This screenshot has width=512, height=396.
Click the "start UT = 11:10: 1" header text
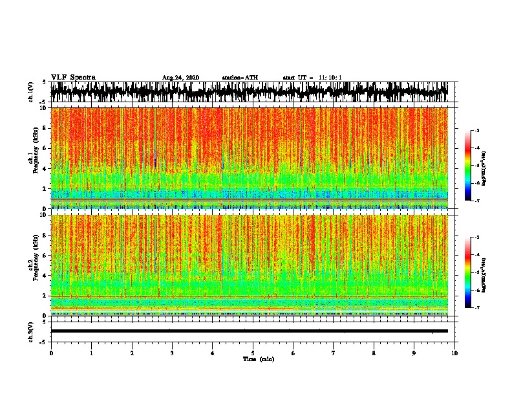pos(312,78)
